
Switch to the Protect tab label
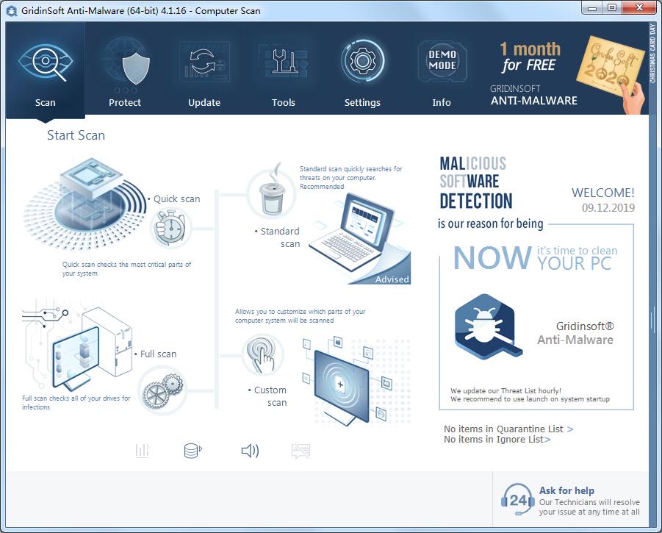(125, 103)
